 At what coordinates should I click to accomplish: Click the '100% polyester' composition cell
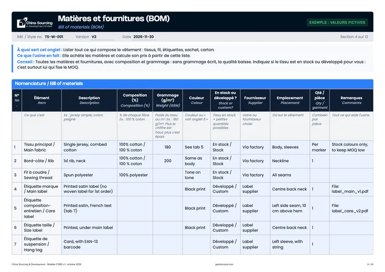coord(135,175)
